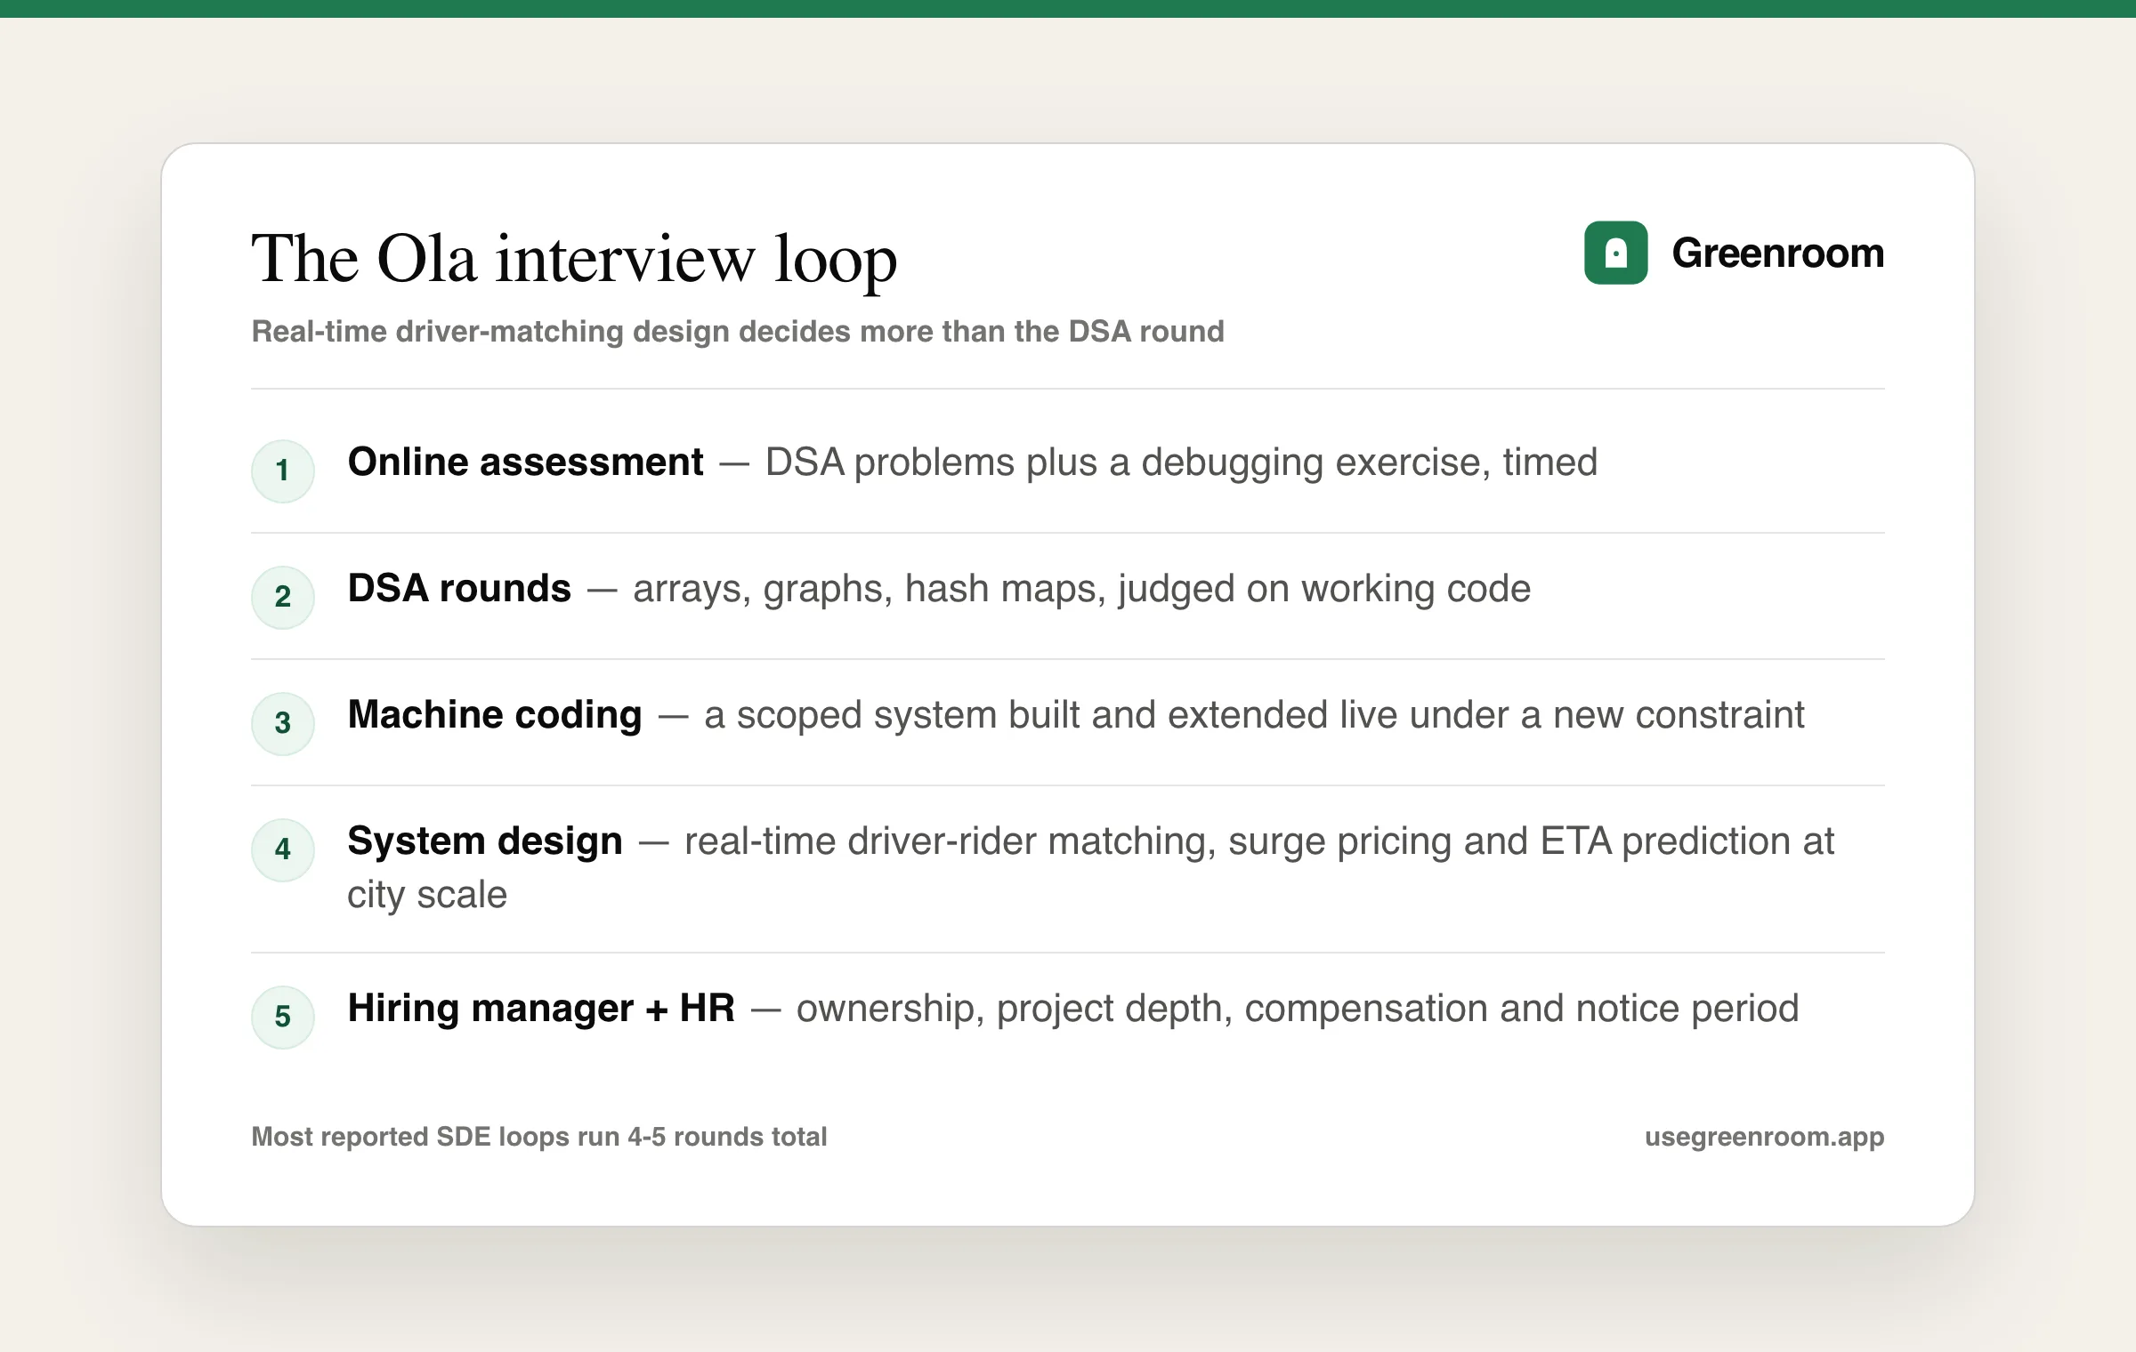Click the Greenroom brand name
This screenshot has width=2136, height=1352.
coord(1778,253)
